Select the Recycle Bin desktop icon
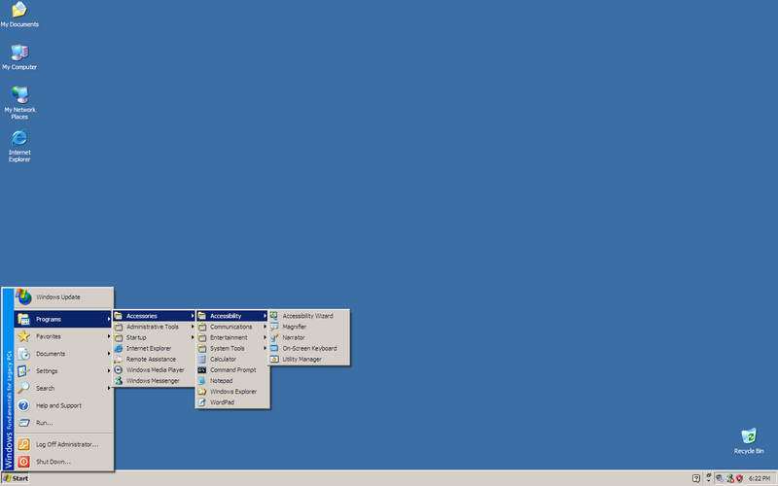778x486 pixels. (748, 441)
